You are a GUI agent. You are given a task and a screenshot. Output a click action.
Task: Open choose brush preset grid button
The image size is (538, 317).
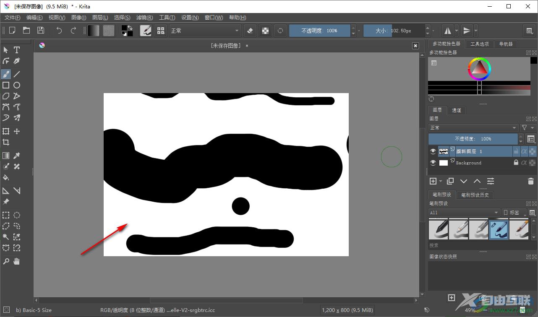point(160,31)
